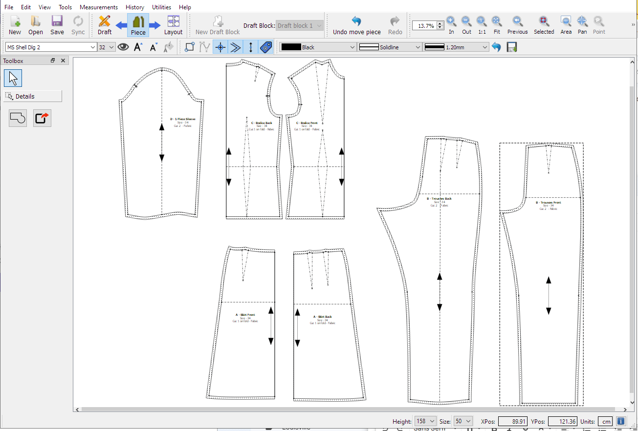Open the MS Shell Dlg 2 font dropdown

coord(51,47)
